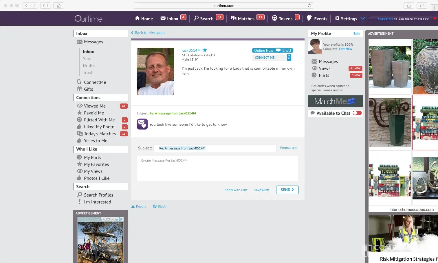This screenshot has width=438, height=263.
Task: Click the ConnectMe phone icon button
Action: pos(289,58)
